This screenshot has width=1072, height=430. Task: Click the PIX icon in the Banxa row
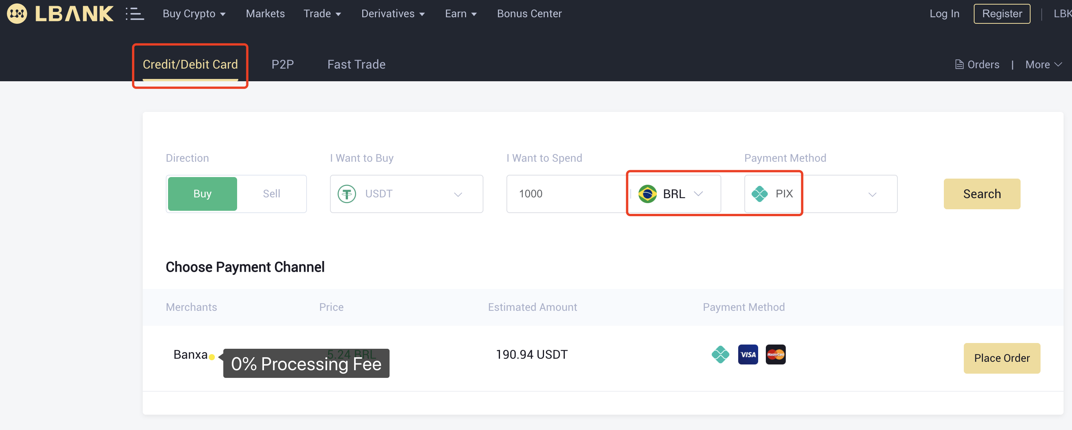tap(720, 355)
